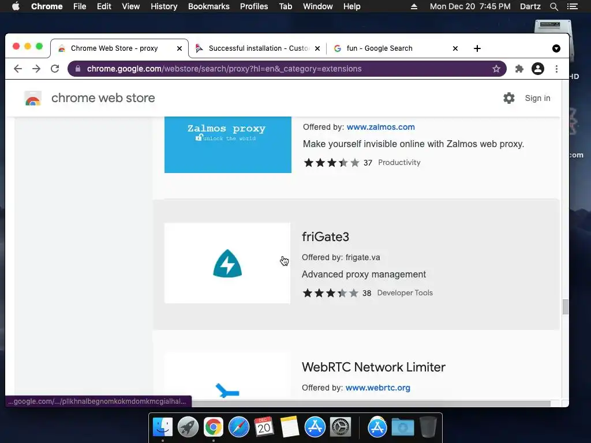Open a new tab with plus button
591x443 pixels.
[477, 48]
